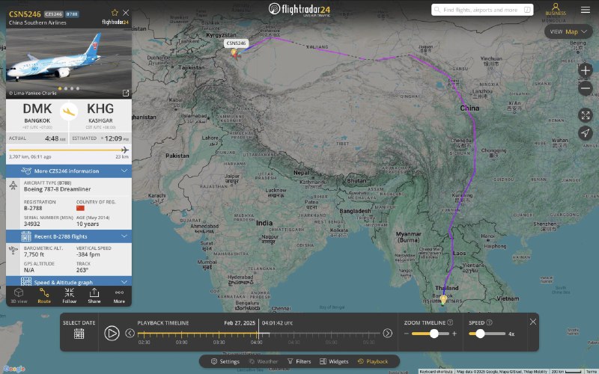
Task: Open the 3D view of the flight
Action: 19,295
